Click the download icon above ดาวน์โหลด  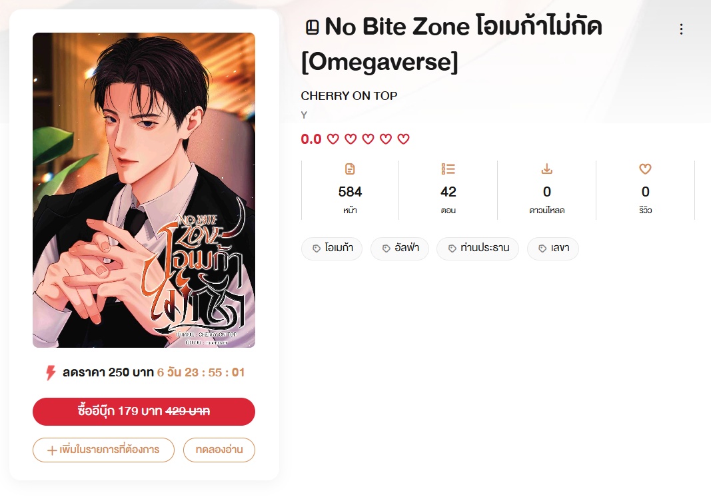click(x=547, y=169)
